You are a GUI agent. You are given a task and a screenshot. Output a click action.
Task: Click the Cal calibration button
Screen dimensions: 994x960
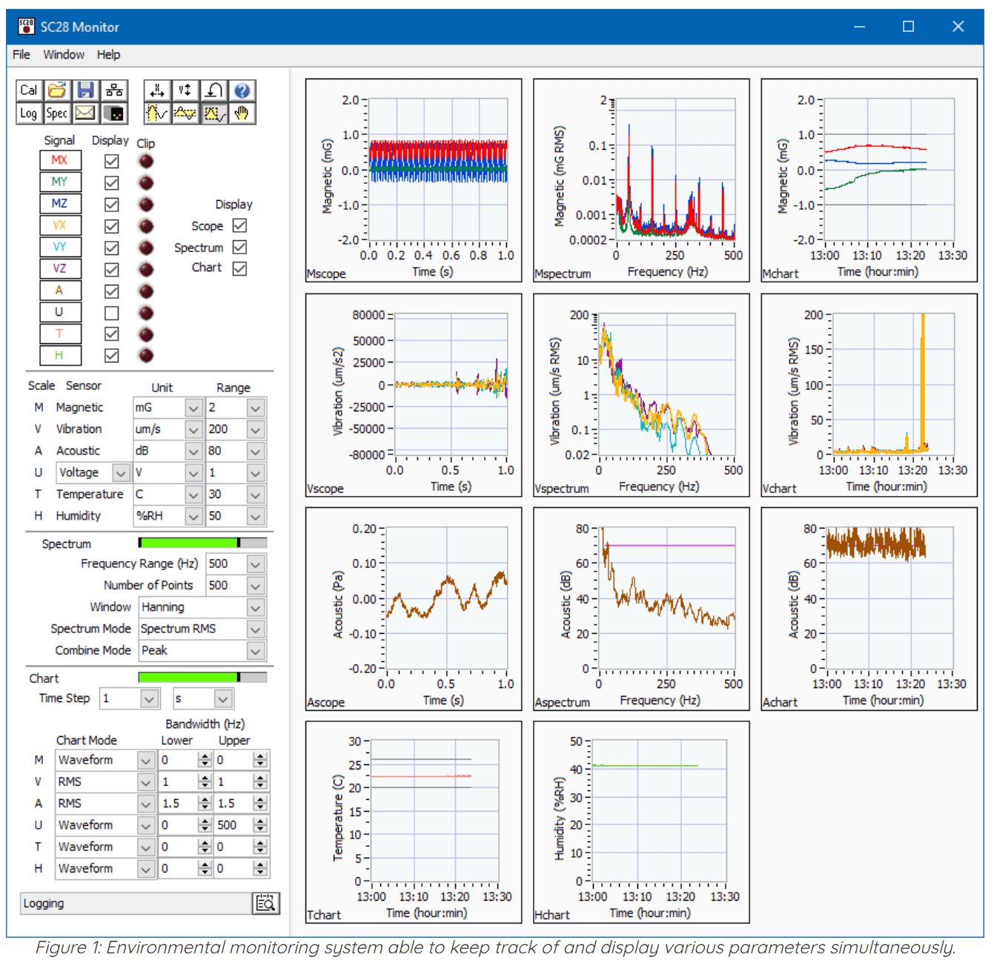[x=29, y=90]
